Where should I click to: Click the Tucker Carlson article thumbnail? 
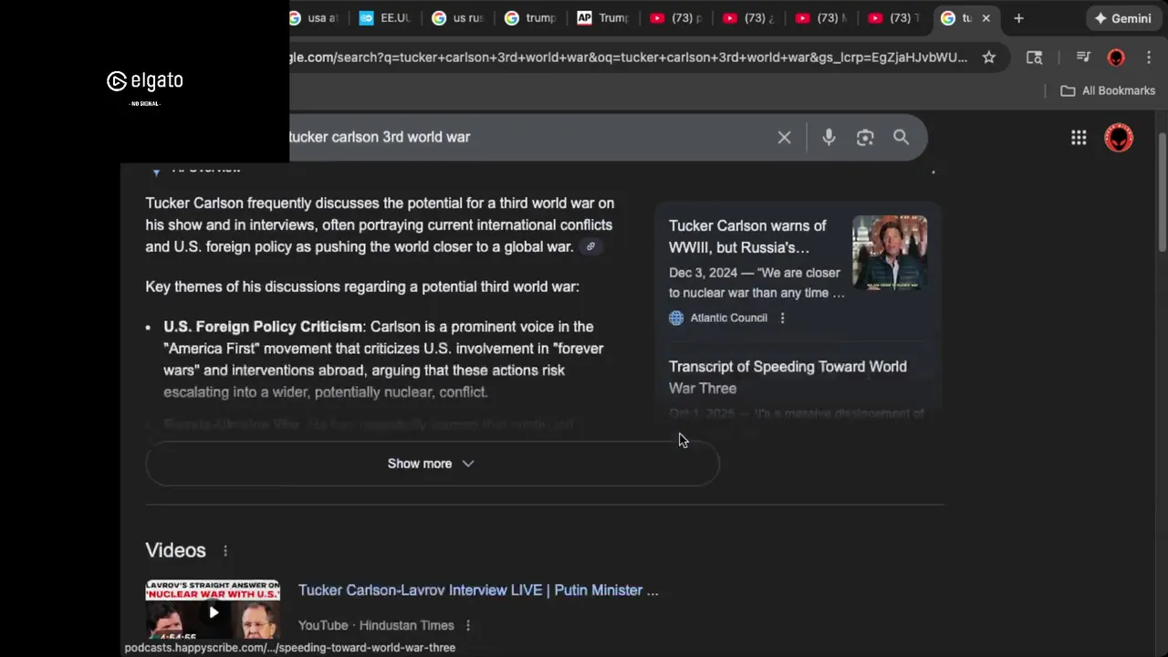pyautogui.click(x=890, y=253)
